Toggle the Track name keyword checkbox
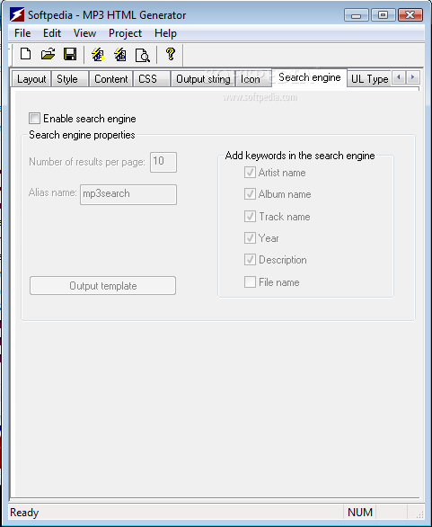This screenshot has width=432, height=527. tap(250, 216)
